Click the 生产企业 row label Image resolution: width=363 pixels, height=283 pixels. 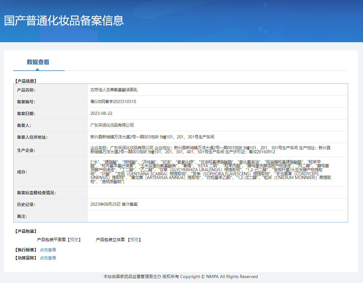(26, 150)
